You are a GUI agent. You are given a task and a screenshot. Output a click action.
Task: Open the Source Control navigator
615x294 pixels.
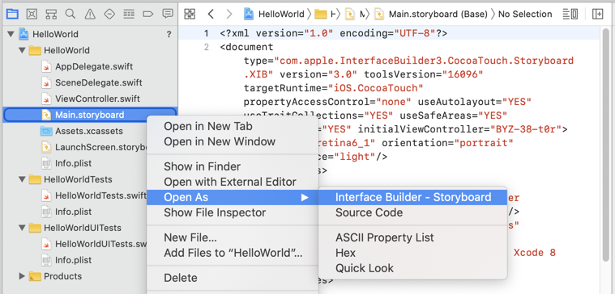(32, 15)
